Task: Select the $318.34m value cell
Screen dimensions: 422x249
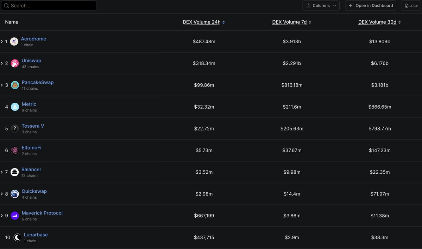Action: point(204,63)
